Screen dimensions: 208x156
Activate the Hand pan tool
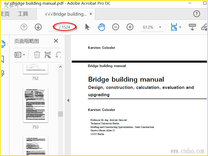pos(101,27)
